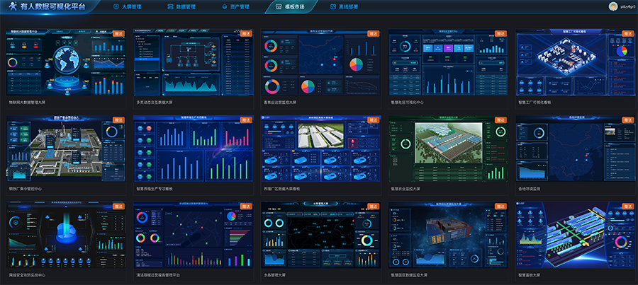The image size is (638, 285).
Task: Open the user avatar icon
Action: (x=612, y=6)
